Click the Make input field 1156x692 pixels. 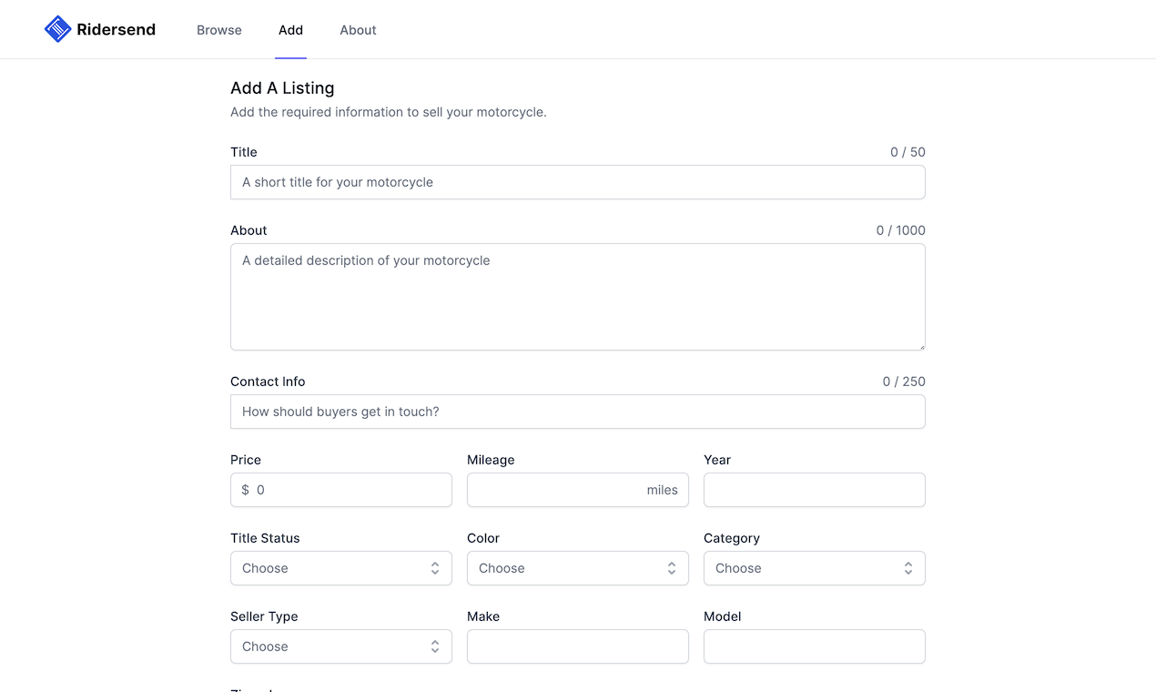pyautogui.click(x=578, y=646)
